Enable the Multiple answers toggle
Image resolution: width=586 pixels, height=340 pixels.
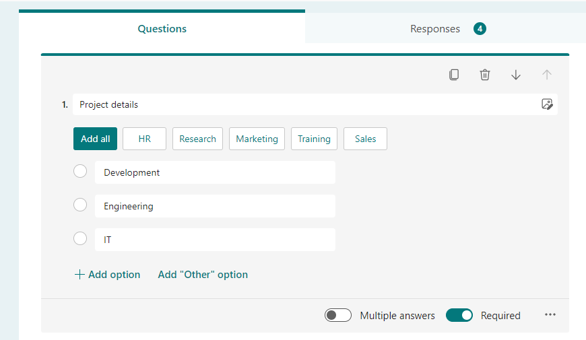pyautogui.click(x=338, y=315)
